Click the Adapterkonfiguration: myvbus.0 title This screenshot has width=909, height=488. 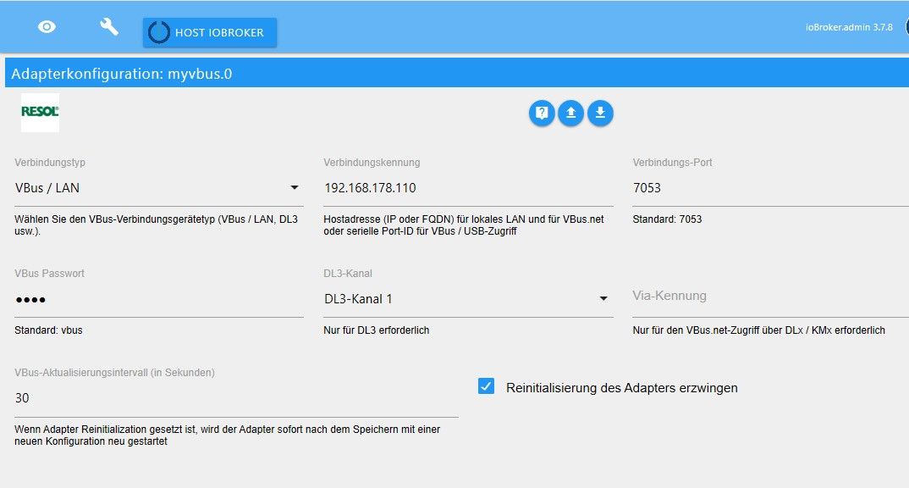pyautogui.click(x=121, y=75)
